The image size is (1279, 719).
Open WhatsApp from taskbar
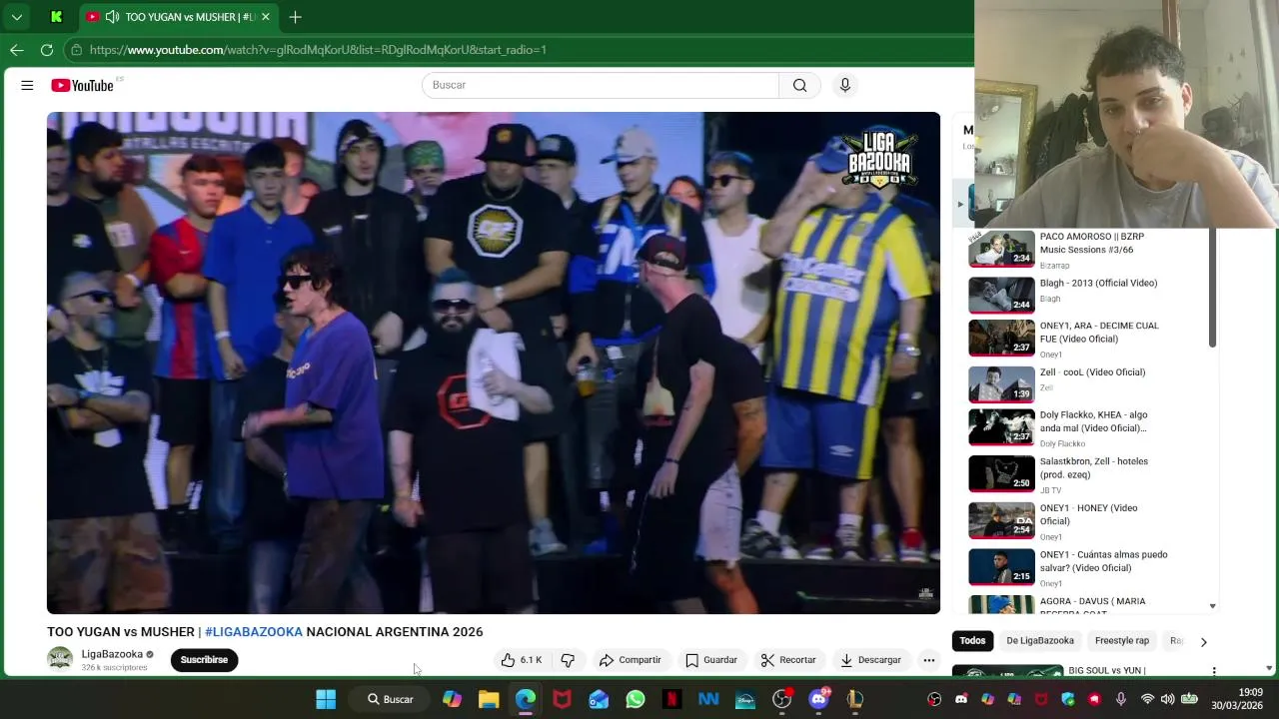(636, 699)
